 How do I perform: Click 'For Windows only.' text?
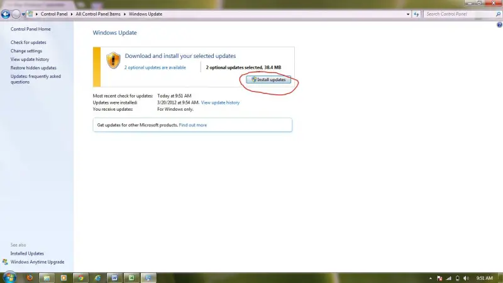[x=175, y=109]
